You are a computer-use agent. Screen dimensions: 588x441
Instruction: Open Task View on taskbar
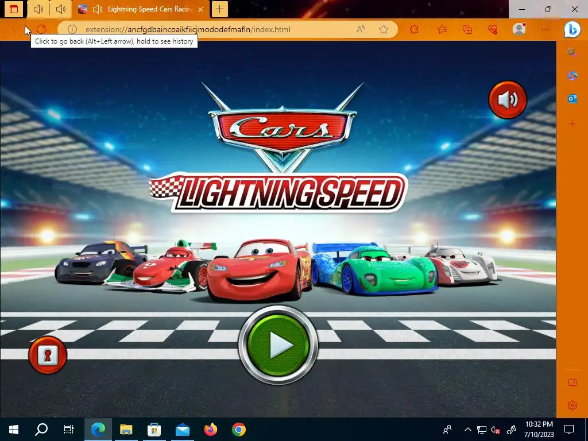click(69, 430)
